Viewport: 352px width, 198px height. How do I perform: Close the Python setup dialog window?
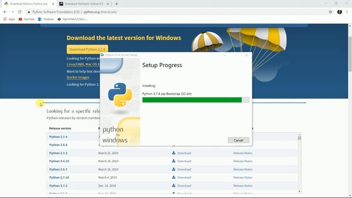246,55
